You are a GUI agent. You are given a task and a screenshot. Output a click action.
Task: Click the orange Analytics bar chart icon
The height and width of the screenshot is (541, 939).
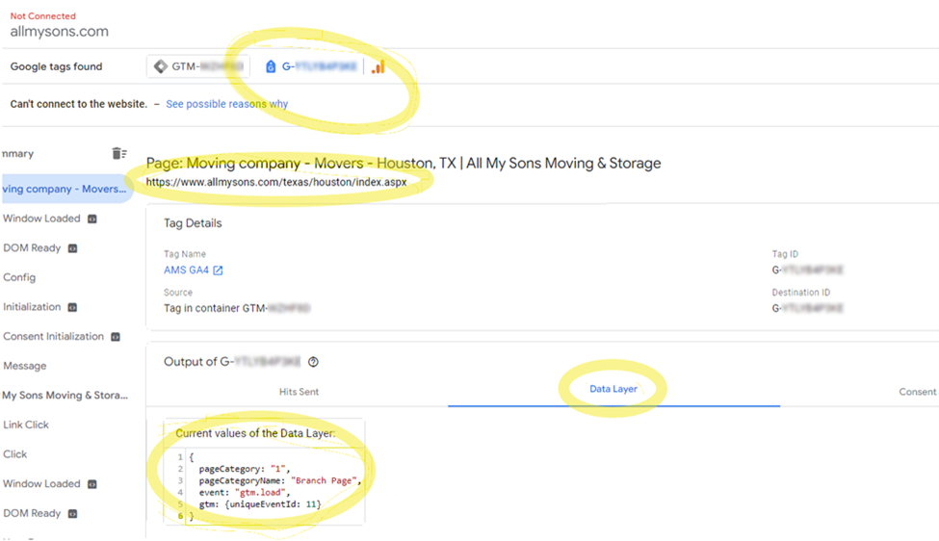pos(378,66)
